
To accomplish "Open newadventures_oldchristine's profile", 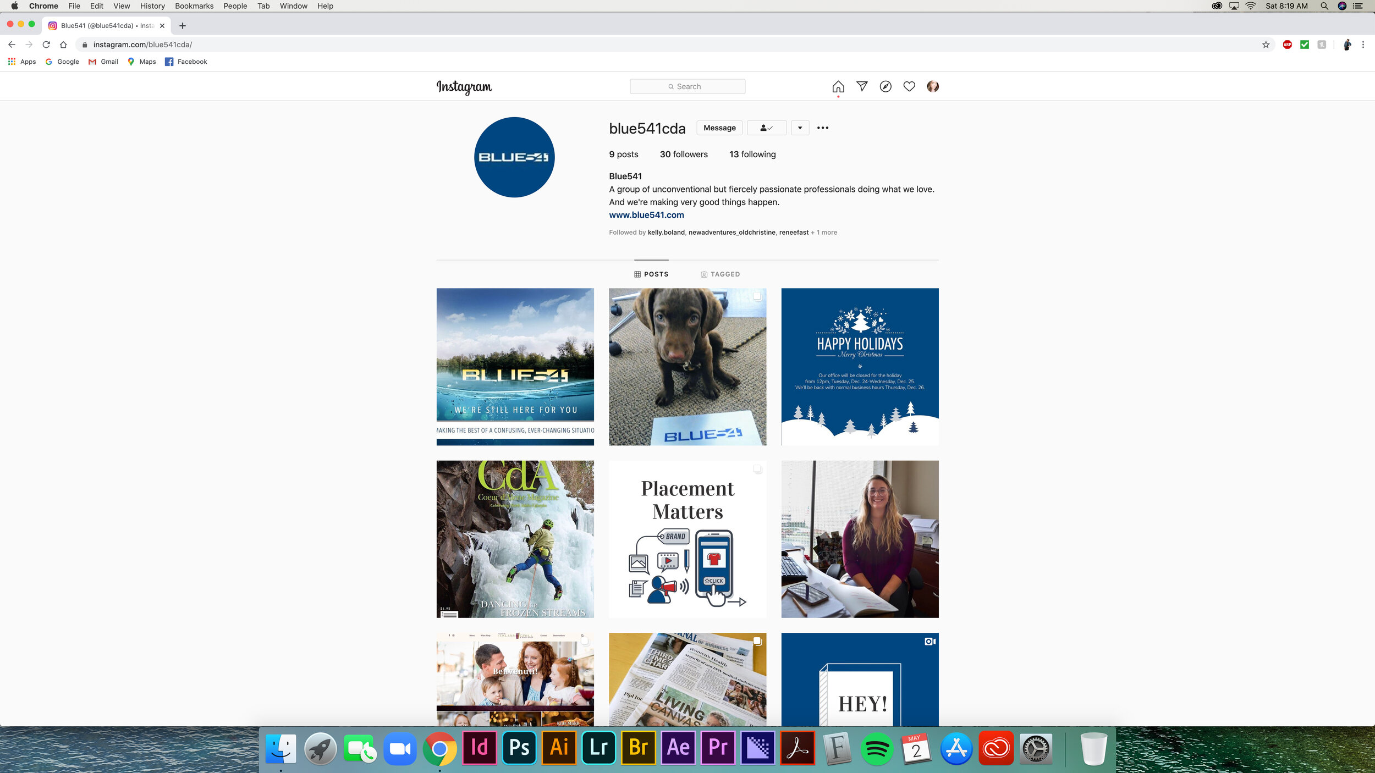I will (x=732, y=233).
